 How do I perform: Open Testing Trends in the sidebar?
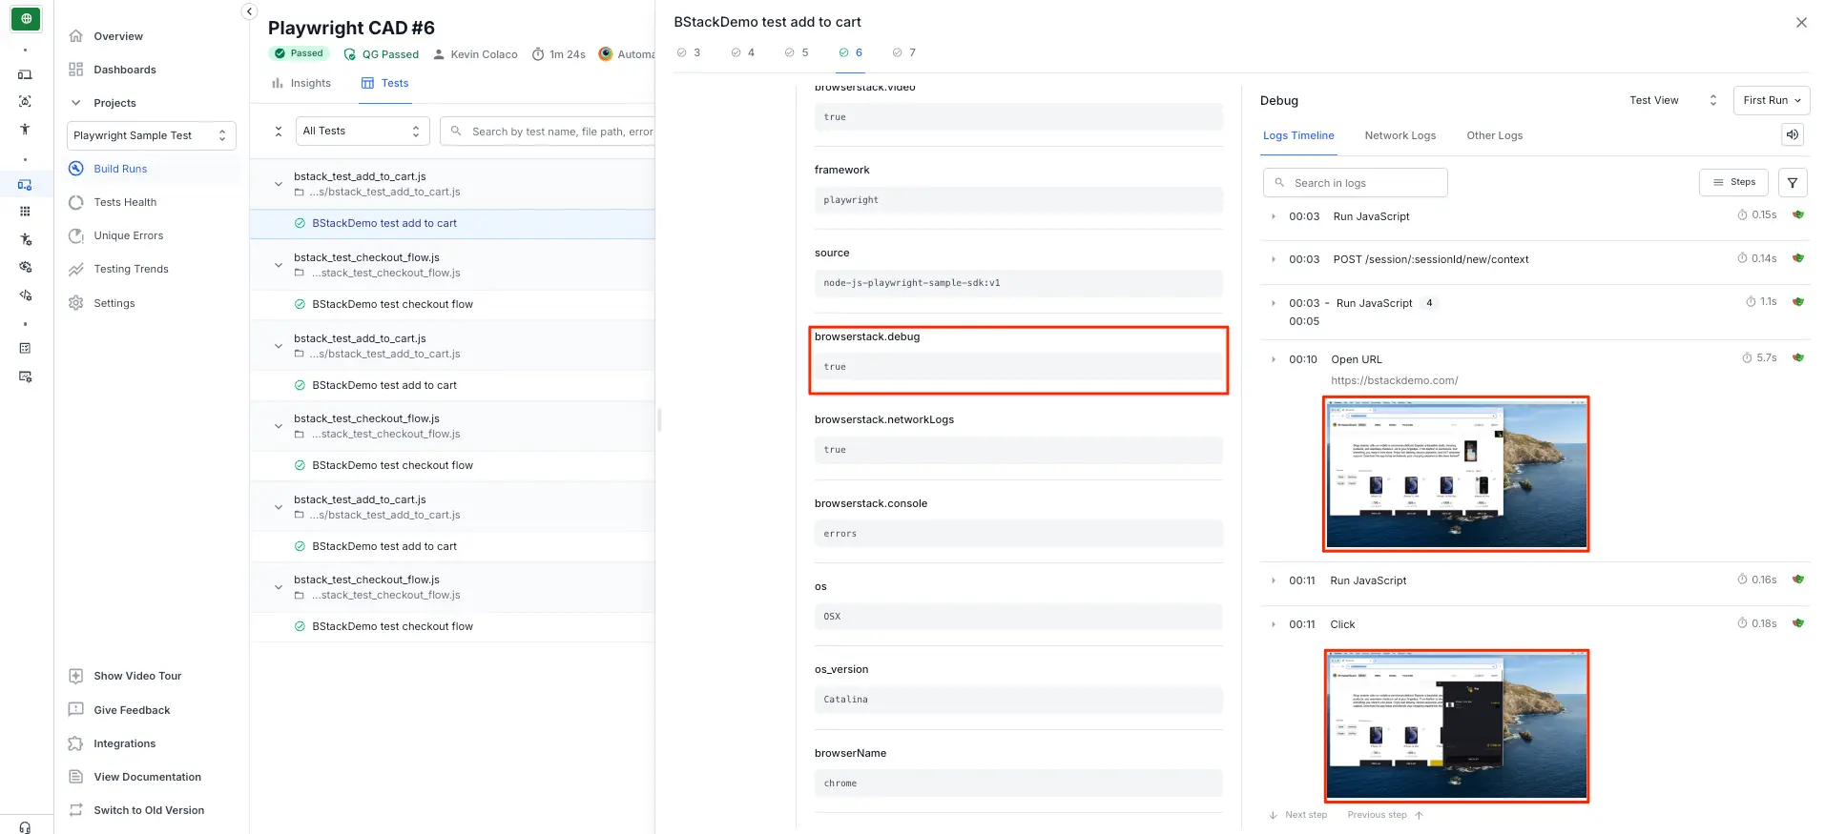point(131,269)
